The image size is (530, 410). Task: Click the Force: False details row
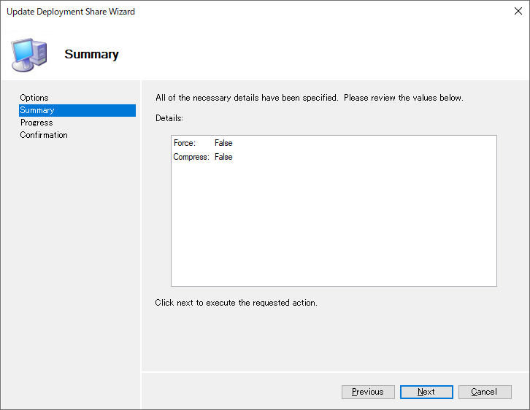click(x=203, y=143)
